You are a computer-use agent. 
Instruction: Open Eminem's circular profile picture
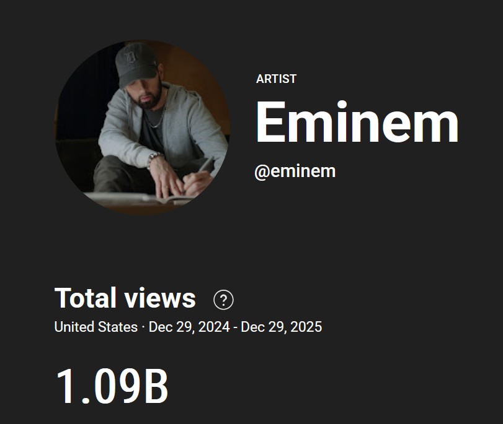click(142, 128)
